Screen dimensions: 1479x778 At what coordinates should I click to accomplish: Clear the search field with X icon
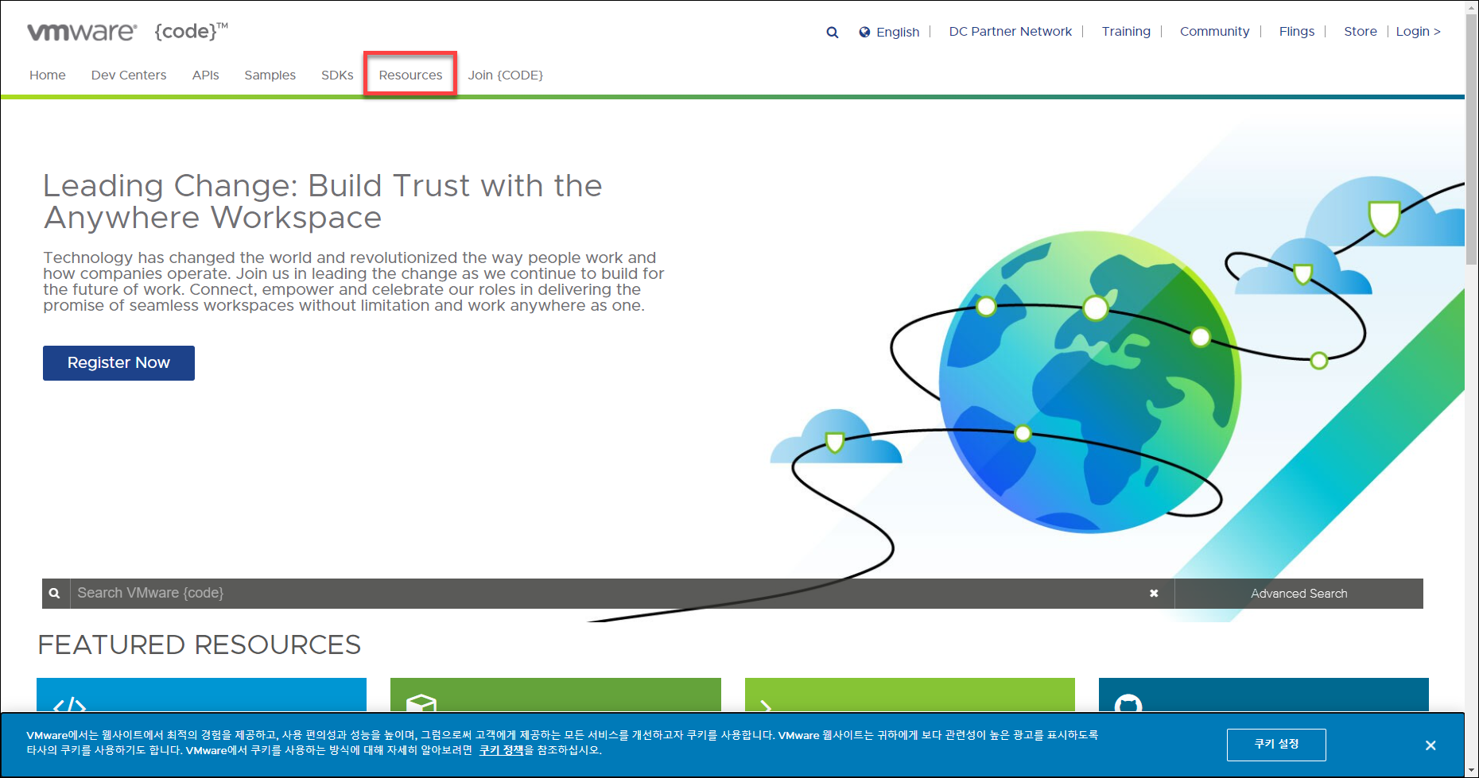pyautogui.click(x=1154, y=594)
